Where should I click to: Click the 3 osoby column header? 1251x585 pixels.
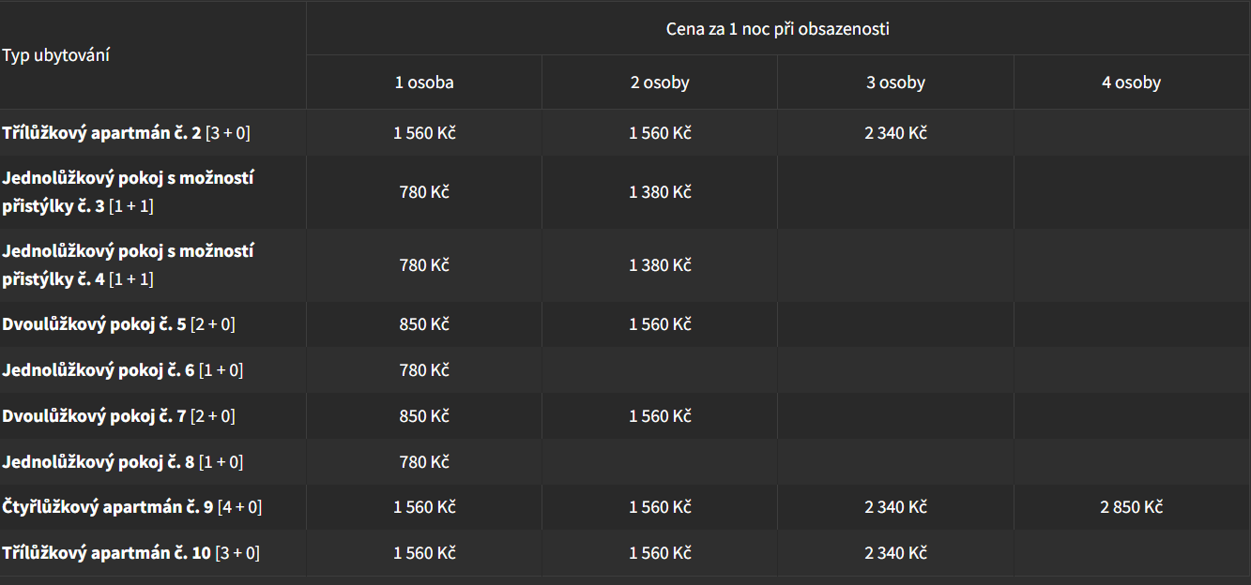tap(895, 82)
